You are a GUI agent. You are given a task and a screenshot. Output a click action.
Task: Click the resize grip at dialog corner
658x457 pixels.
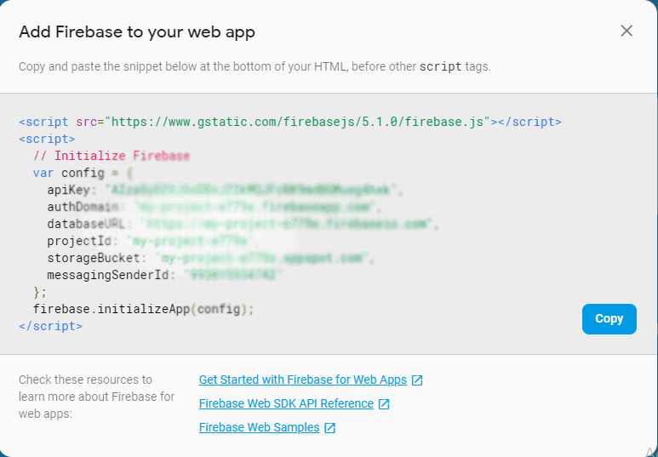[x=651, y=451]
